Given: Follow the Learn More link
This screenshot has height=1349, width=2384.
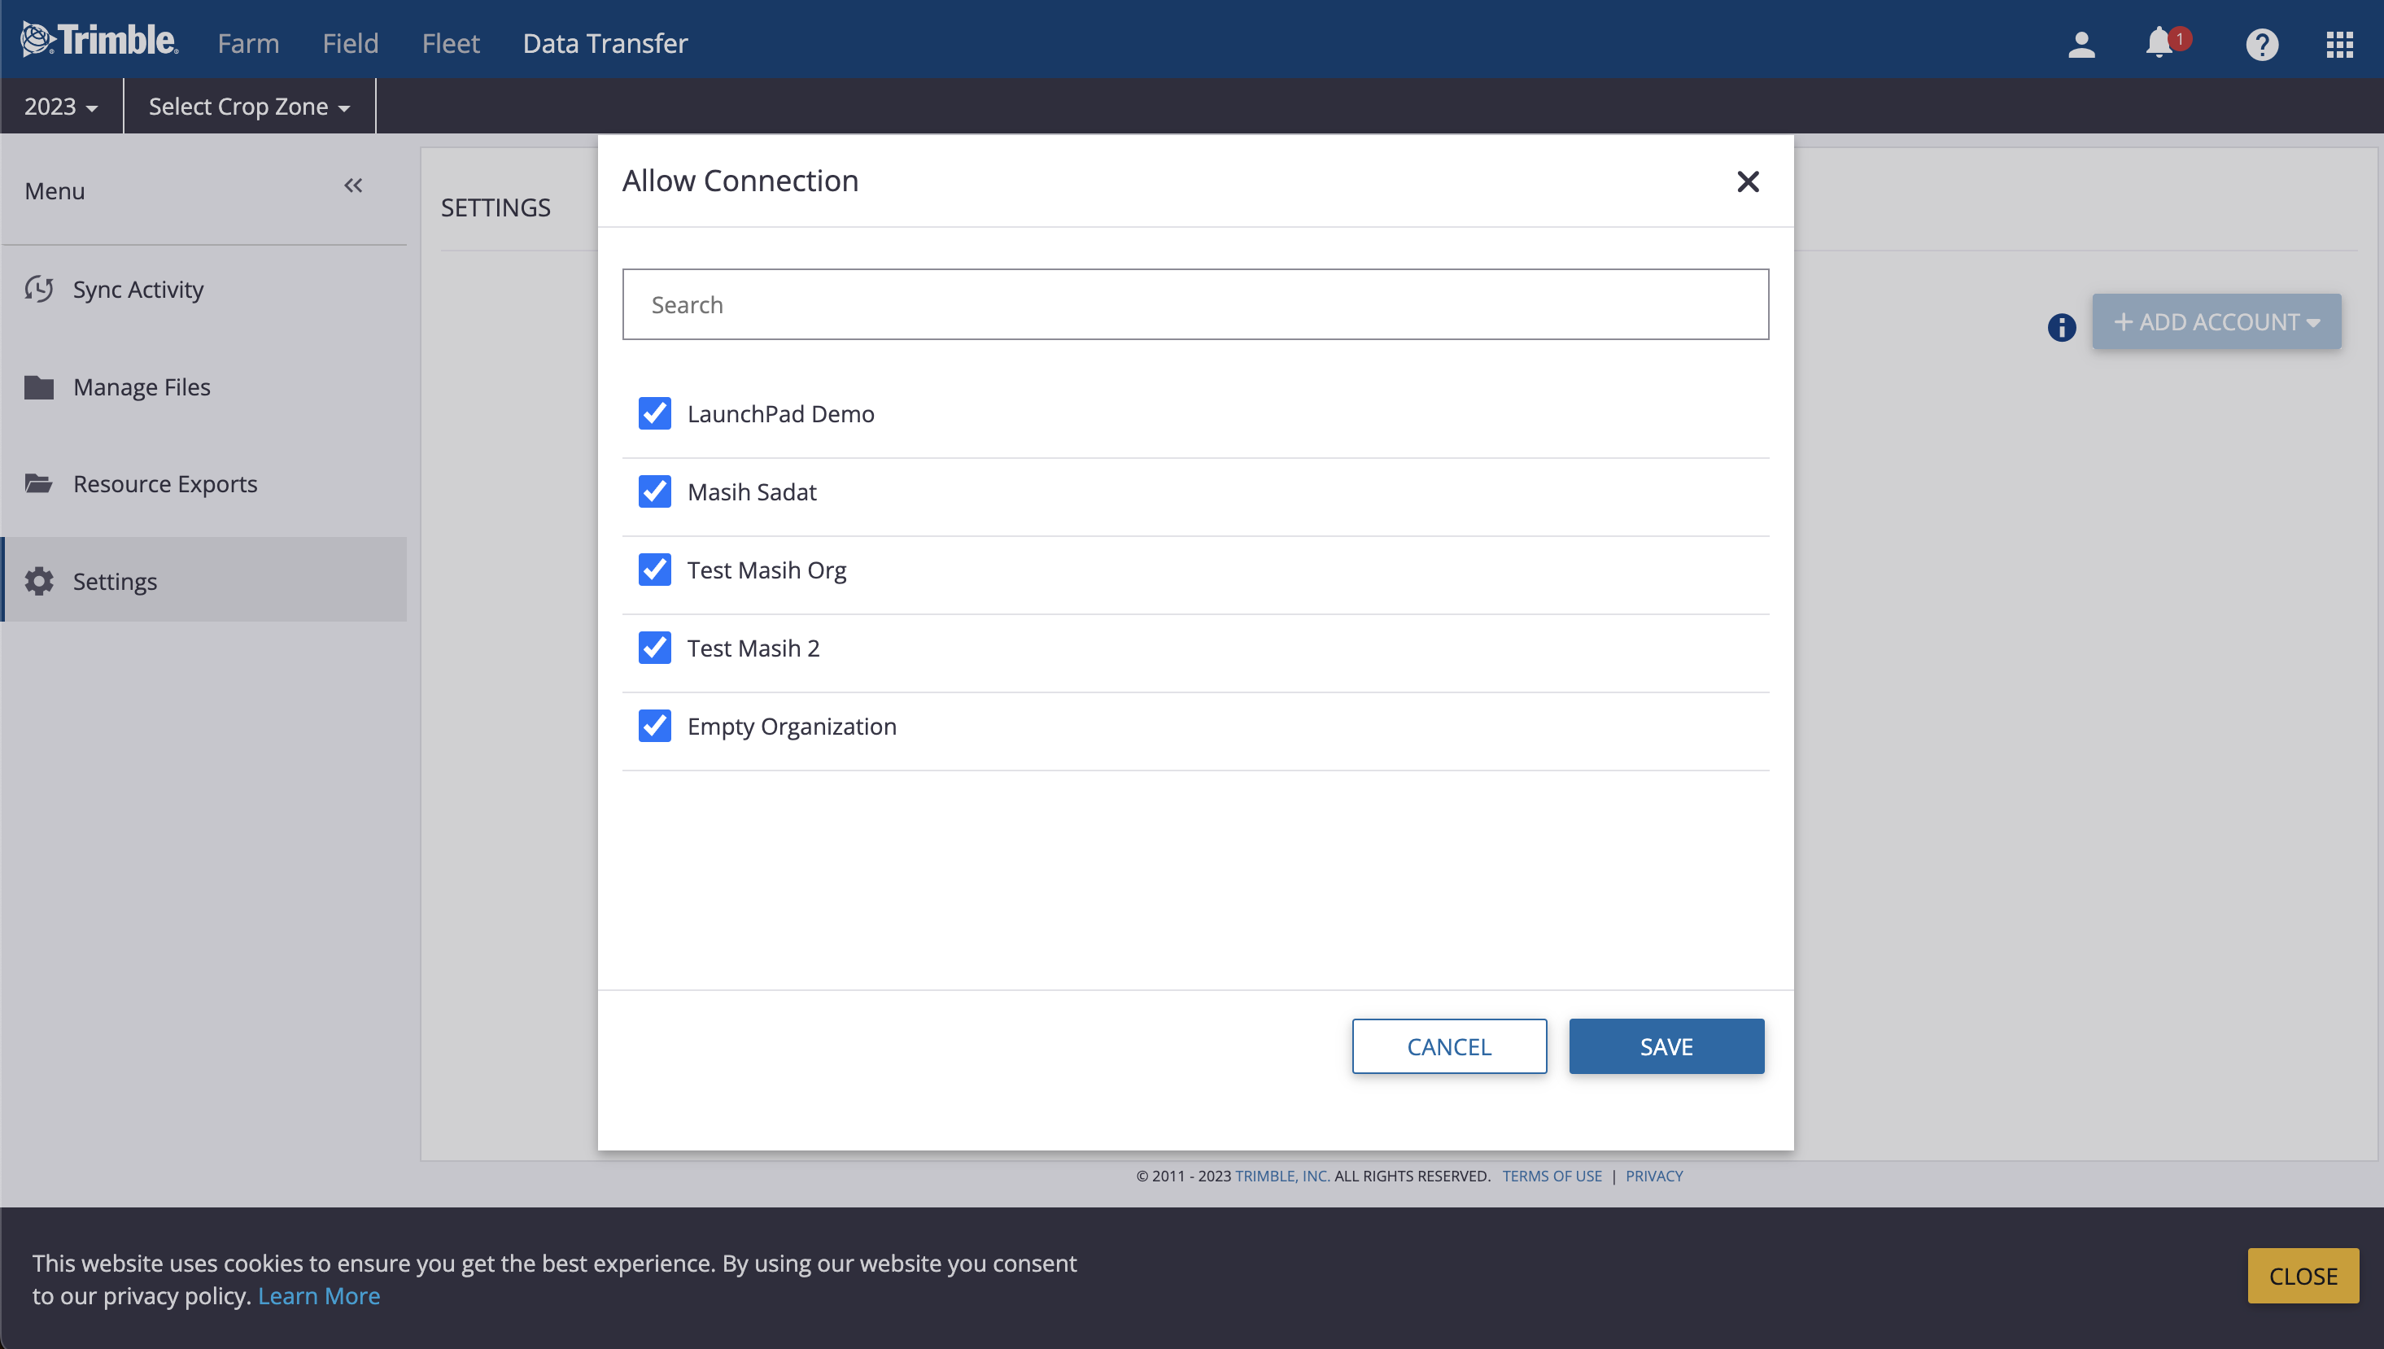Looking at the screenshot, I should pyautogui.click(x=319, y=1295).
